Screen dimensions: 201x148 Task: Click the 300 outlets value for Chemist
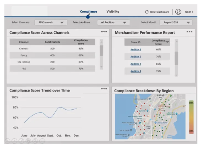[x=52, y=49]
